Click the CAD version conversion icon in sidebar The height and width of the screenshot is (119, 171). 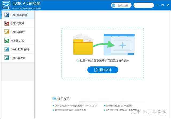point(7,15)
